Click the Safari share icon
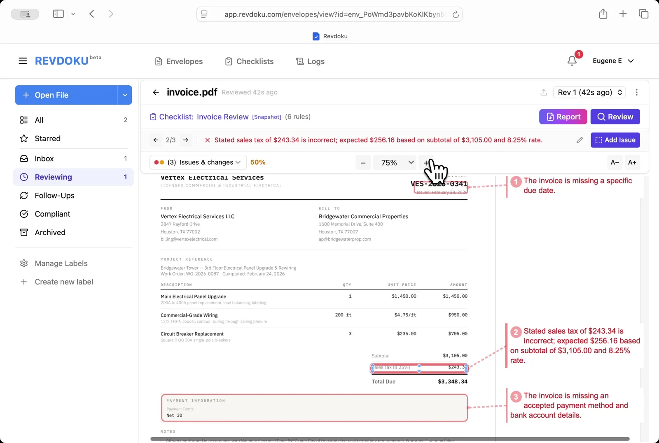 coord(603,14)
